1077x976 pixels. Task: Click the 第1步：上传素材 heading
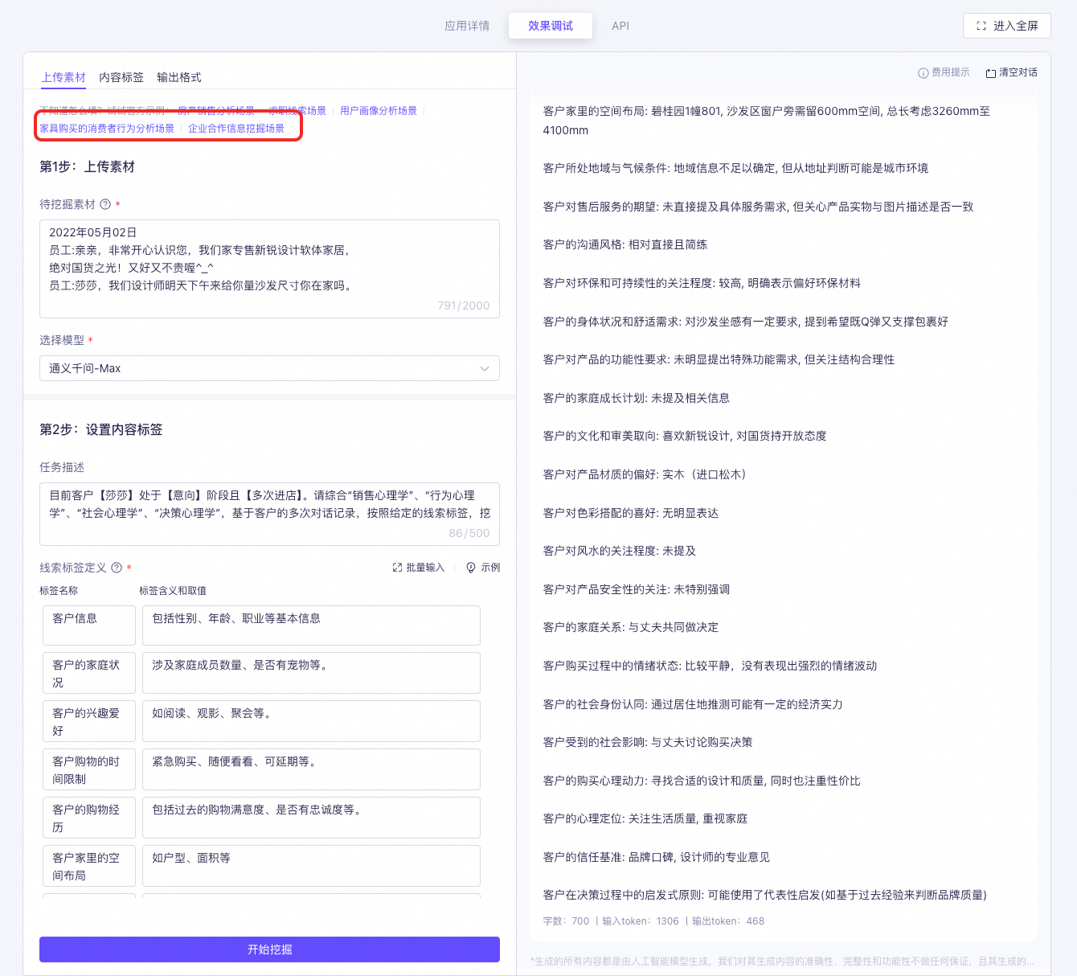pyautogui.click(x=87, y=166)
